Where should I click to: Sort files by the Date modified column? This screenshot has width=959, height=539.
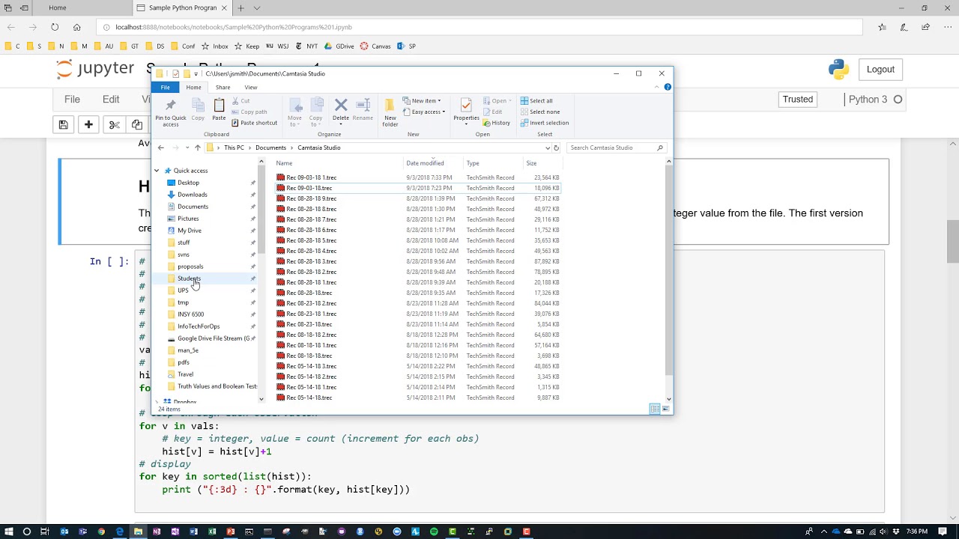coord(425,163)
